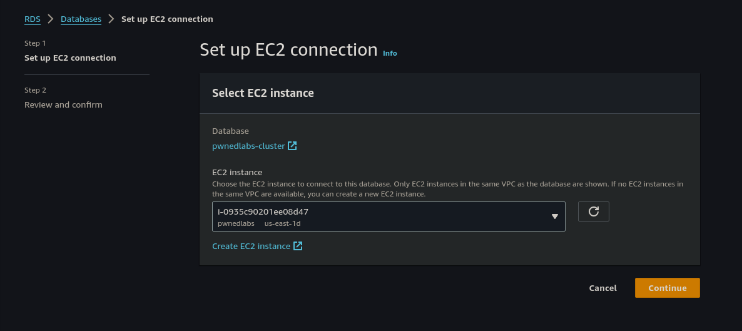This screenshot has height=331, width=742.
Task: Click the EC2 instance field label
Action: [x=237, y=172]
